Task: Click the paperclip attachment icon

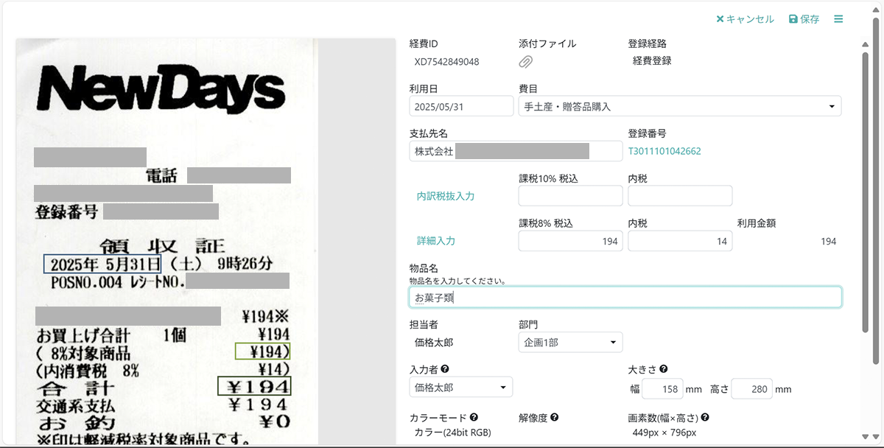Action: click(x=526, y=62)
